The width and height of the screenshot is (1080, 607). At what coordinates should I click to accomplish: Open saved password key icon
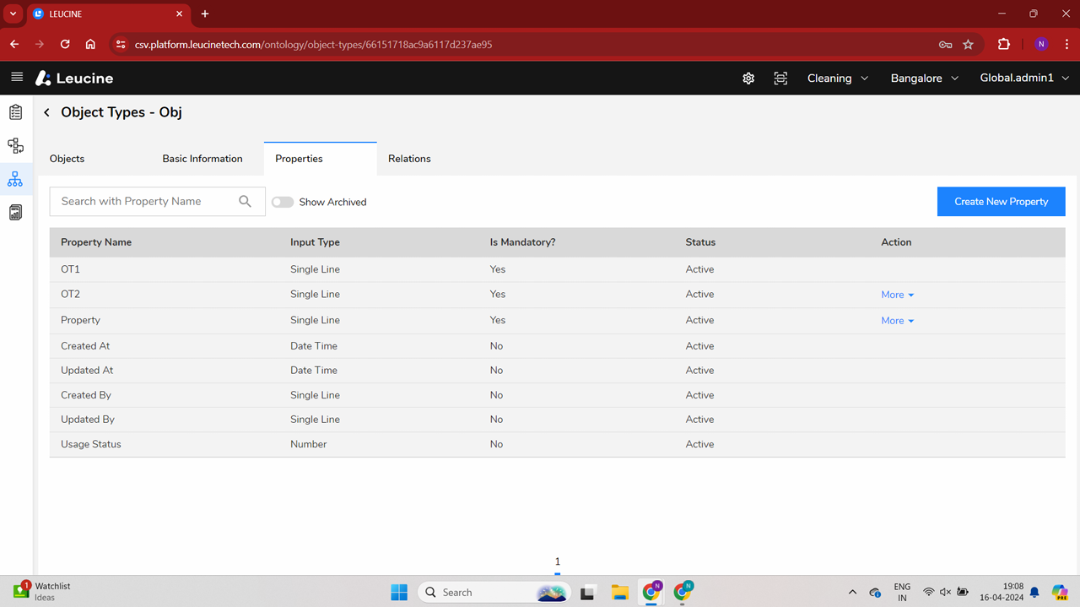[x=945, y=45]
